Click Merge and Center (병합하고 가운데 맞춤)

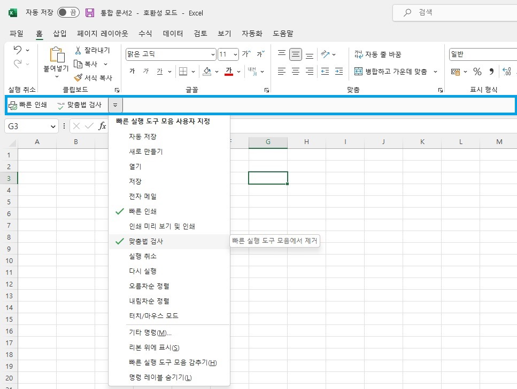391,72
